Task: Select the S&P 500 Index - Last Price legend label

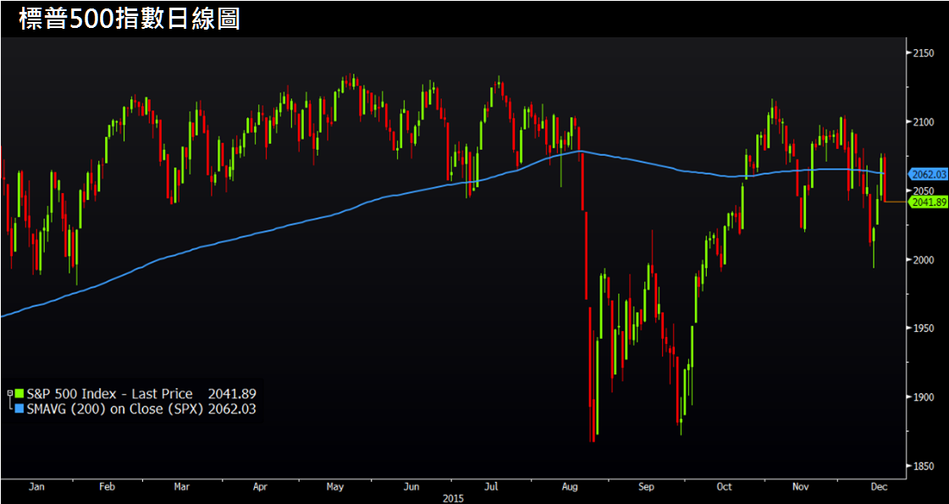Action: coord(109,394)
